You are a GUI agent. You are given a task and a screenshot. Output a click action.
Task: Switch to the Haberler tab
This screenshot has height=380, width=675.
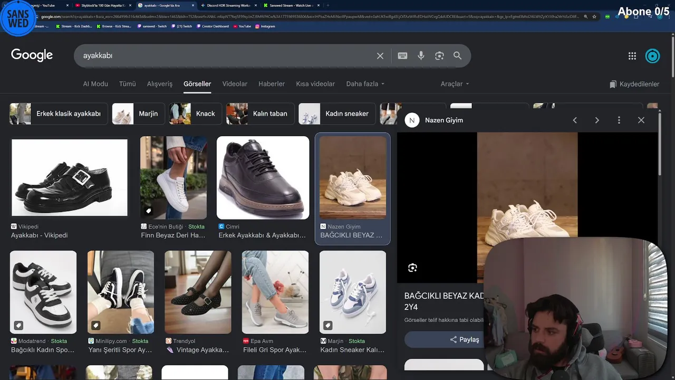pyautogui.click(x=272, y=84)
